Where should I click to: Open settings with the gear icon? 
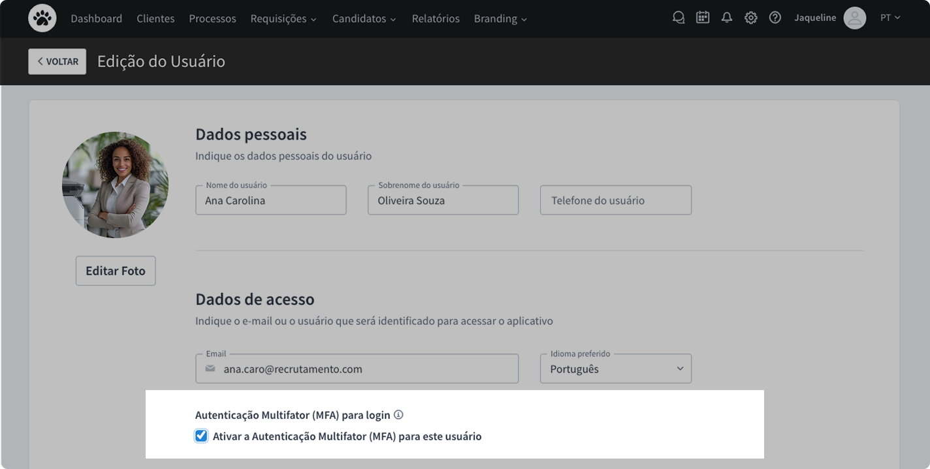pos(750,18)
